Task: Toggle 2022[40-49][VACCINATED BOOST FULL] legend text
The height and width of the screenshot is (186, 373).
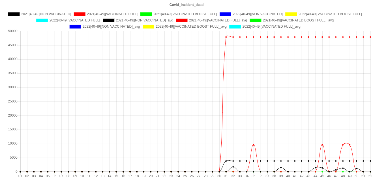Action: click(x=330, y=14)
